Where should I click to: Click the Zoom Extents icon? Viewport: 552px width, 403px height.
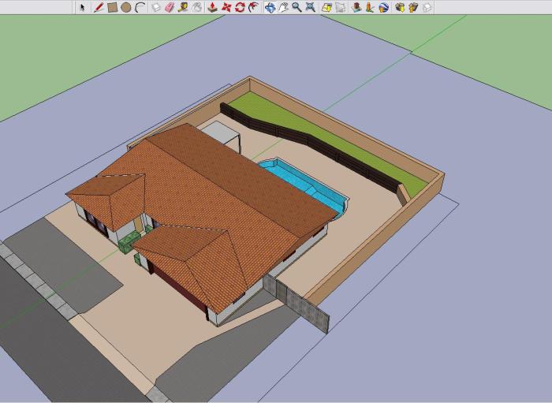coord(311,7)
